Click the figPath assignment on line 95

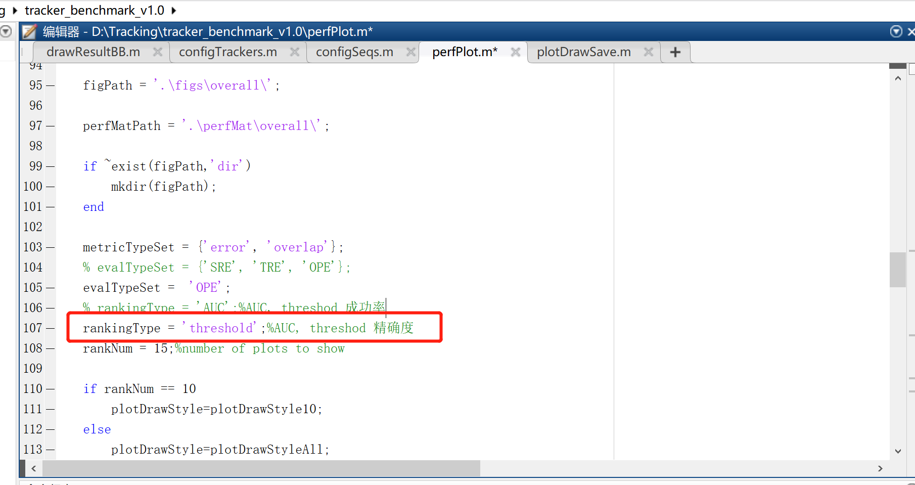click(181, 85)
